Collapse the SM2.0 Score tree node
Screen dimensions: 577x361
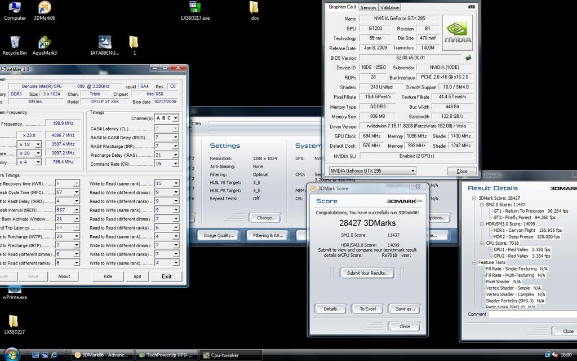pos(482,204)
